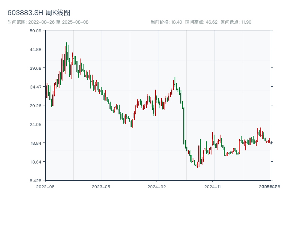Jump to the 2024-11 date label
The image size is (301, 225).
pyautogui.click(x=212, y=186)
